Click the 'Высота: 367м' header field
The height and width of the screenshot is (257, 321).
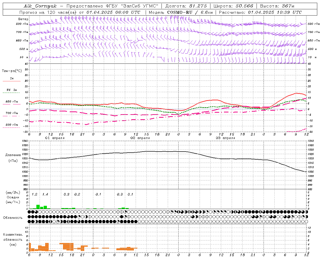277,6
